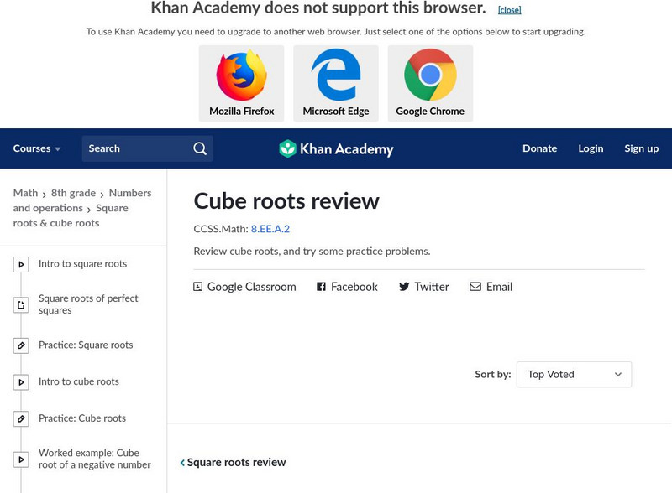Open the Courses dropdown menu
Image resolution: width=672 pixels, height=493 pixels.
37,148
